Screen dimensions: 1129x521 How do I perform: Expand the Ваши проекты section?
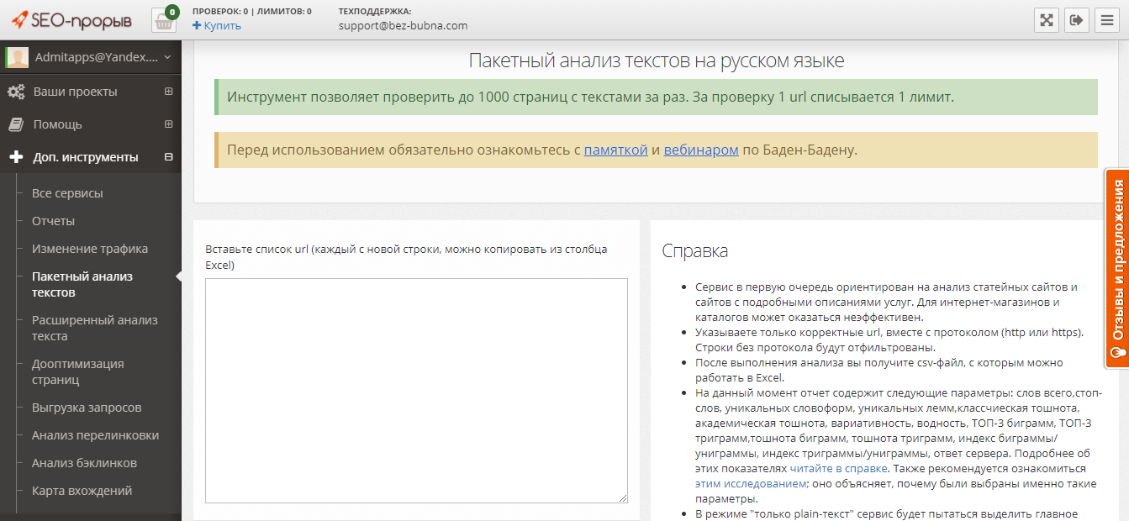168,91
